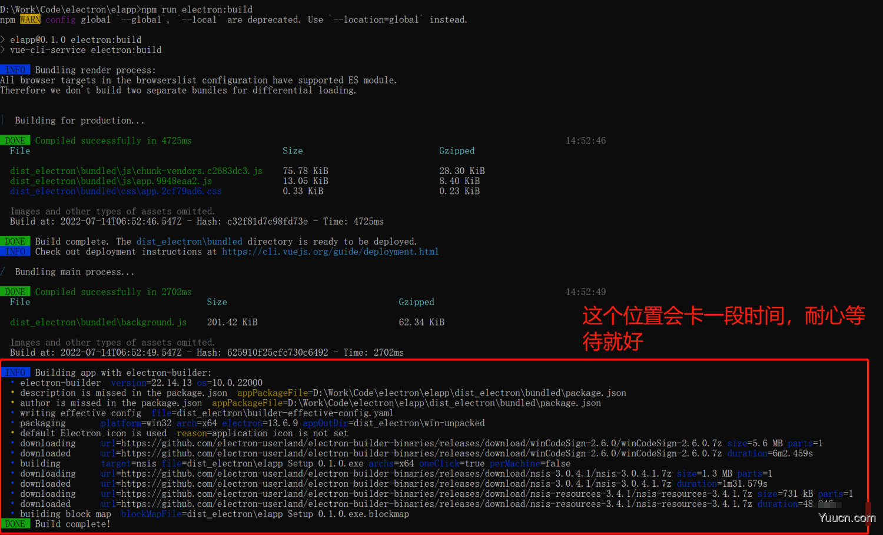Click the 'Images and other types of assets omitted.' line above hash c32f81d7c98fd73e

tap(112, 212)
